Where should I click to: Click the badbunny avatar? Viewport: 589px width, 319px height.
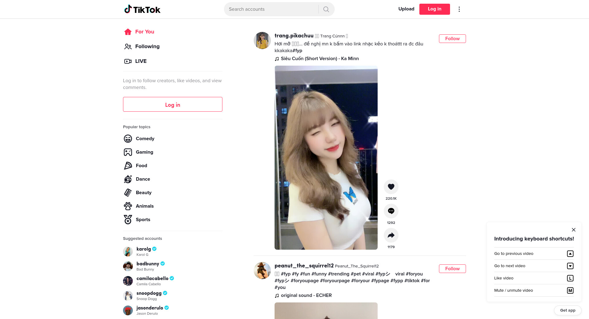coord(128,266)
